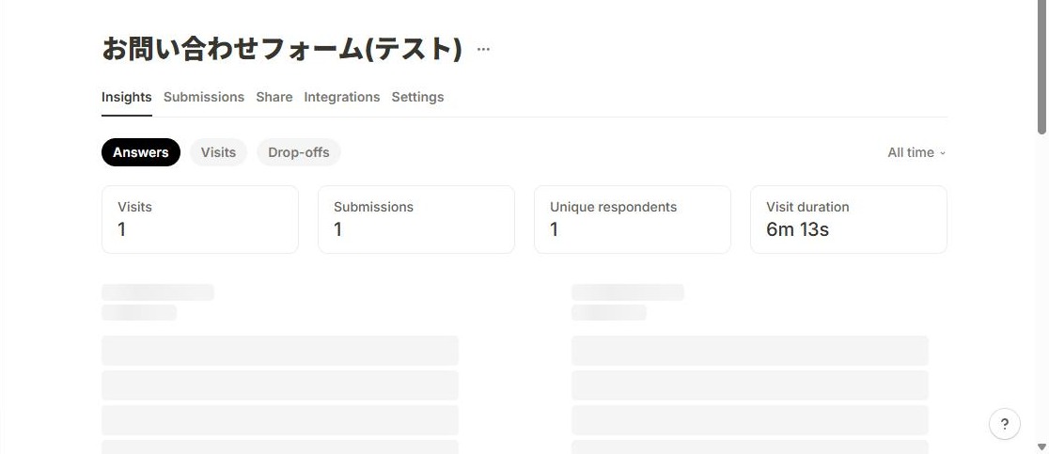Expand the All time date range dropdown
The height and width of the screenshot is (454, 1049).
click(x=916, y=152)
